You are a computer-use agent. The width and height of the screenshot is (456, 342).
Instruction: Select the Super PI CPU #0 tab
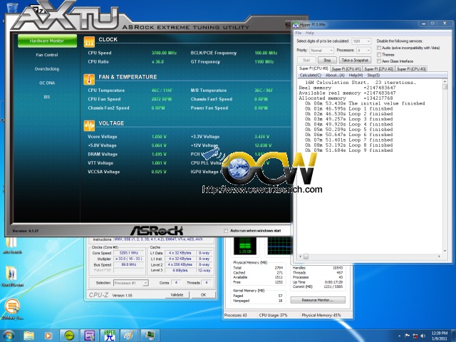click(313, 68)
